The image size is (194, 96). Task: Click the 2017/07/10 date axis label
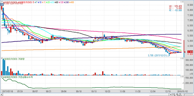point(8,91)
